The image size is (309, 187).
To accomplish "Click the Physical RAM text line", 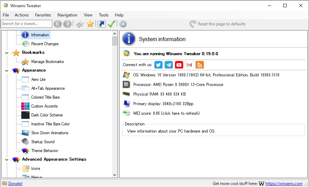I will coord(159,94).
